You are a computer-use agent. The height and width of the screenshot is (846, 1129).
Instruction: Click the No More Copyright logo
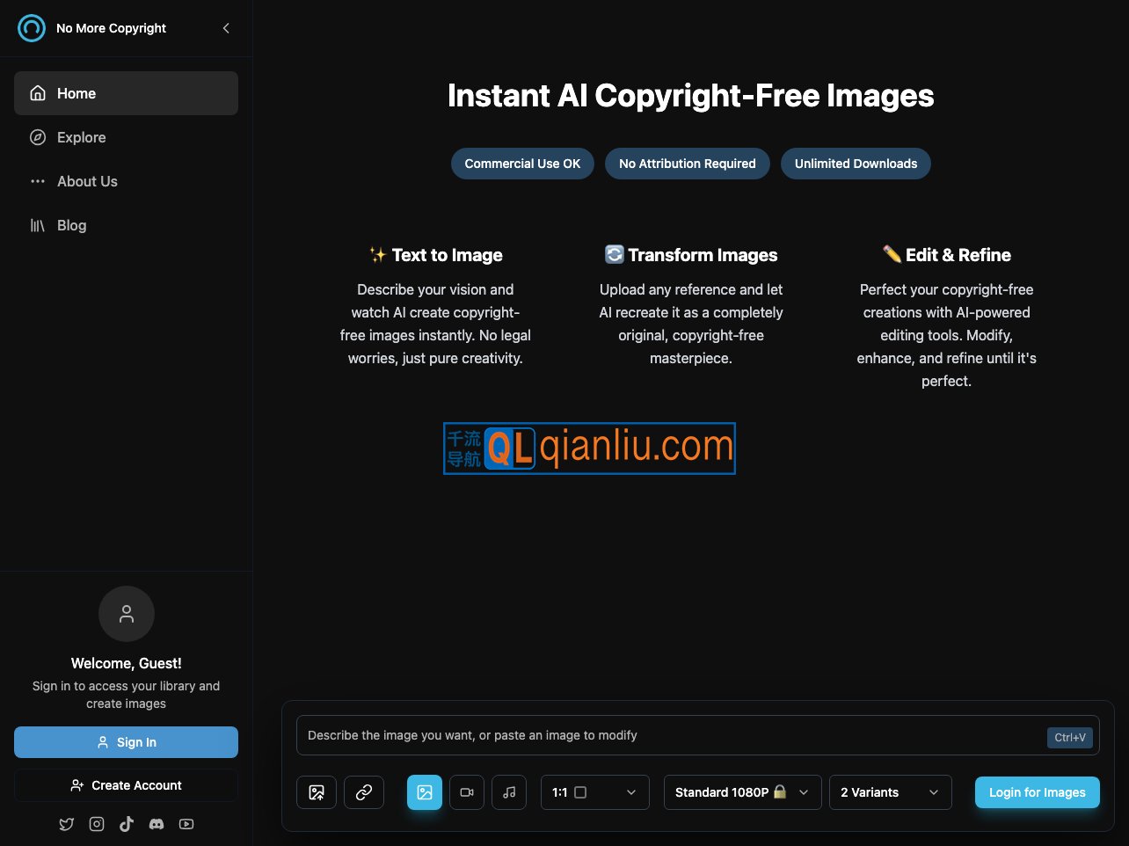(x=32, y=28)
